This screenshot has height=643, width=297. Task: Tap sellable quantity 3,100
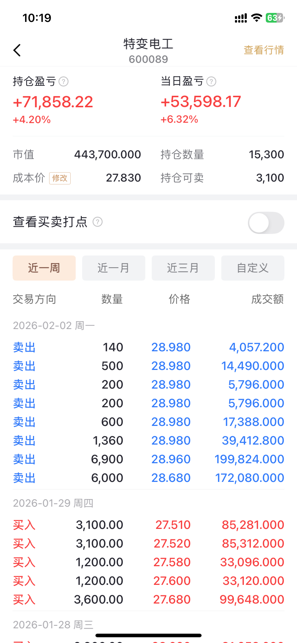click(270, 178)
